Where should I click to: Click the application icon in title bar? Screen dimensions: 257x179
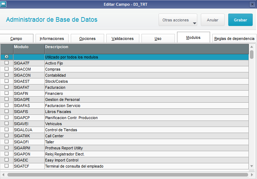point(3,4)
